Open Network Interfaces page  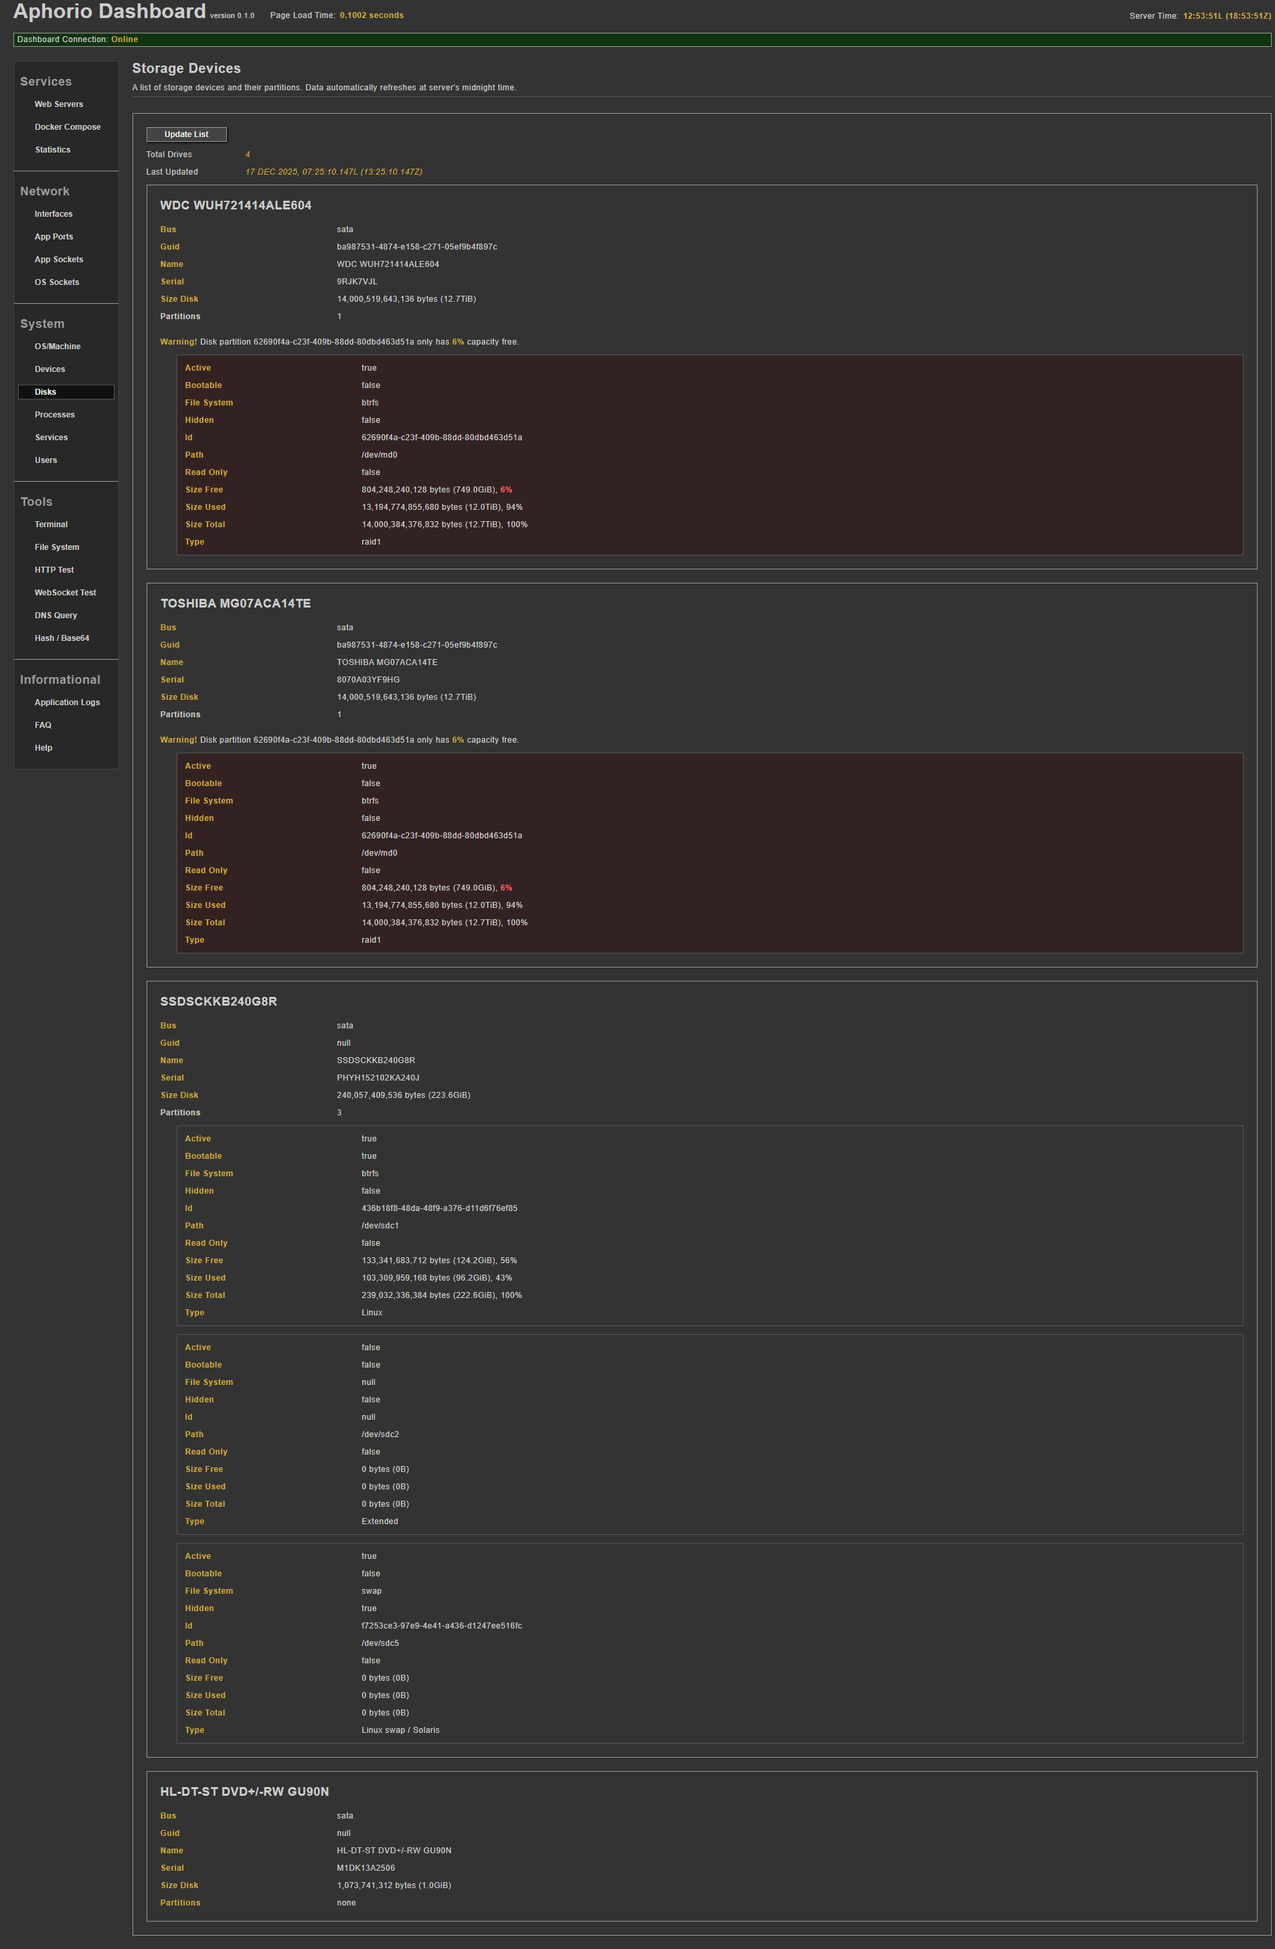point(54,215)
